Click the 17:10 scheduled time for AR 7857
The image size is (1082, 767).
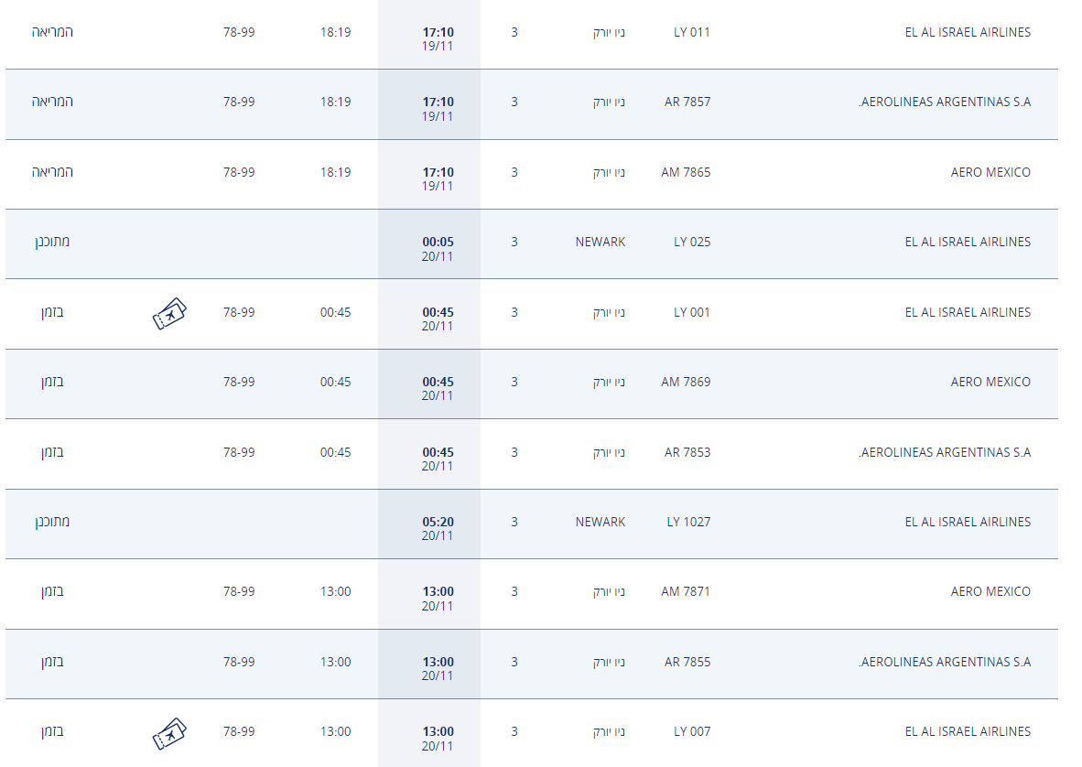(438, 102)
